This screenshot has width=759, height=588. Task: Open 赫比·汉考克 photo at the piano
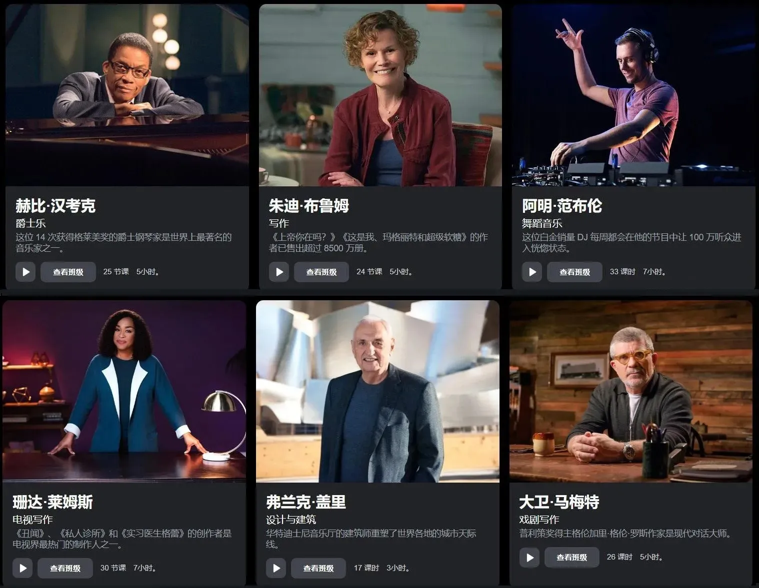click(x=127, y=95)
